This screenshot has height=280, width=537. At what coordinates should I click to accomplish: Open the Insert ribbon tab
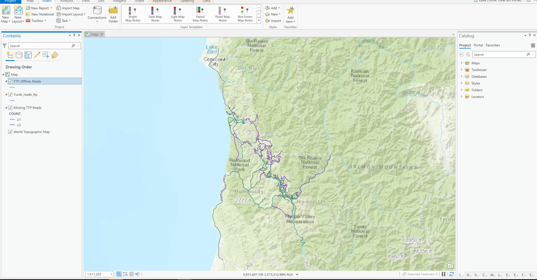(x=47, y=1)
